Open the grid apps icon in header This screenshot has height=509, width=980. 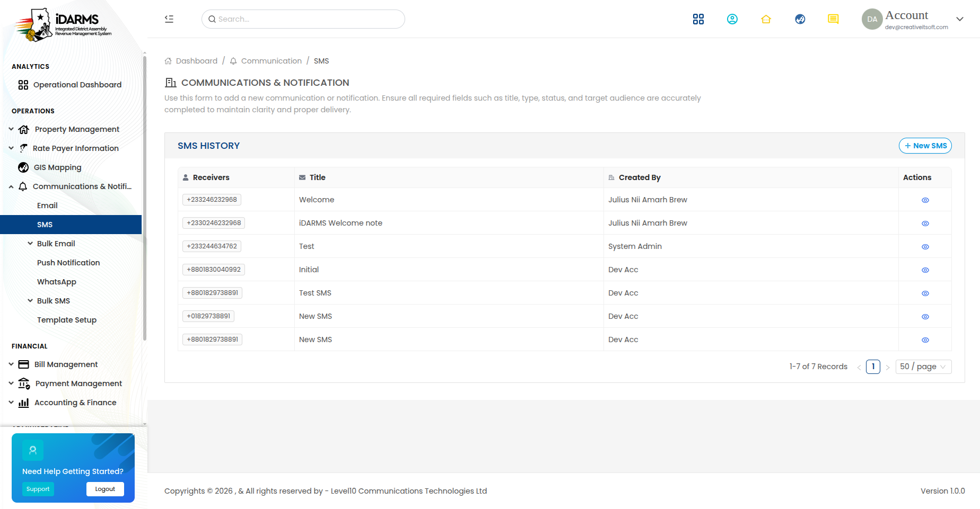click(698, 19)
